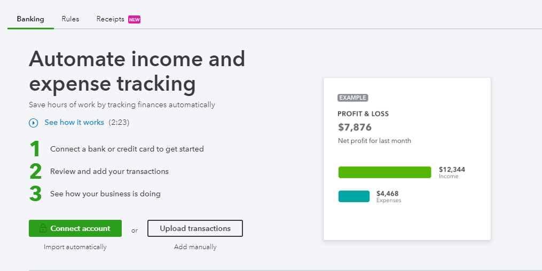Click the large green step number 2
This screenshot has height=271, width=542.
[35, 172]
